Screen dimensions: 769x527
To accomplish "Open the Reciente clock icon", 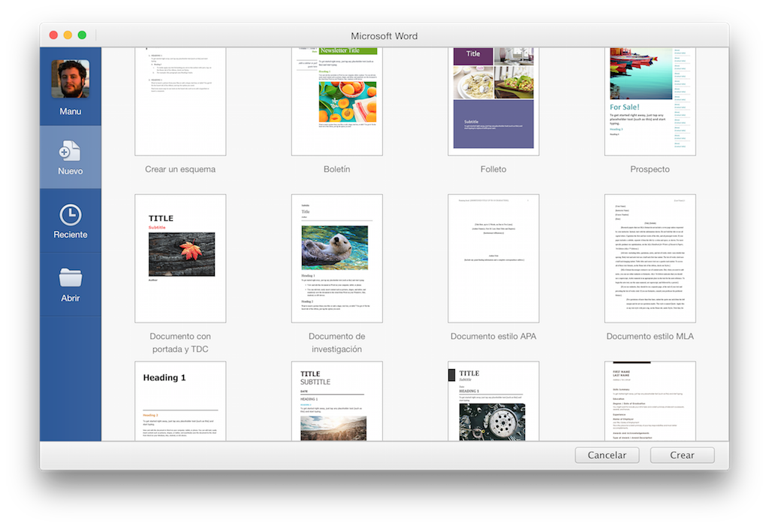I will coord(70,215).
